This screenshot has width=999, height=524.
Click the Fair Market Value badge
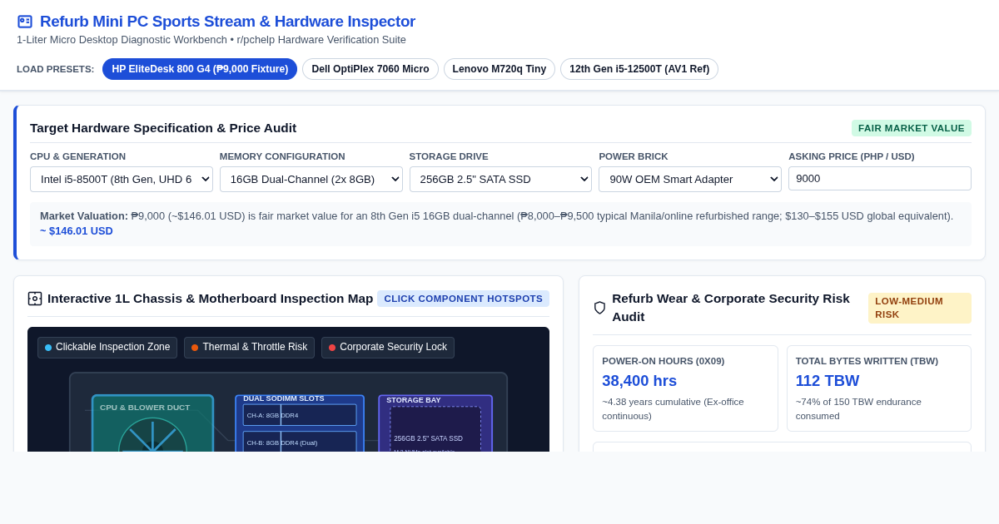pyautogui.click(x=912, y=128)
